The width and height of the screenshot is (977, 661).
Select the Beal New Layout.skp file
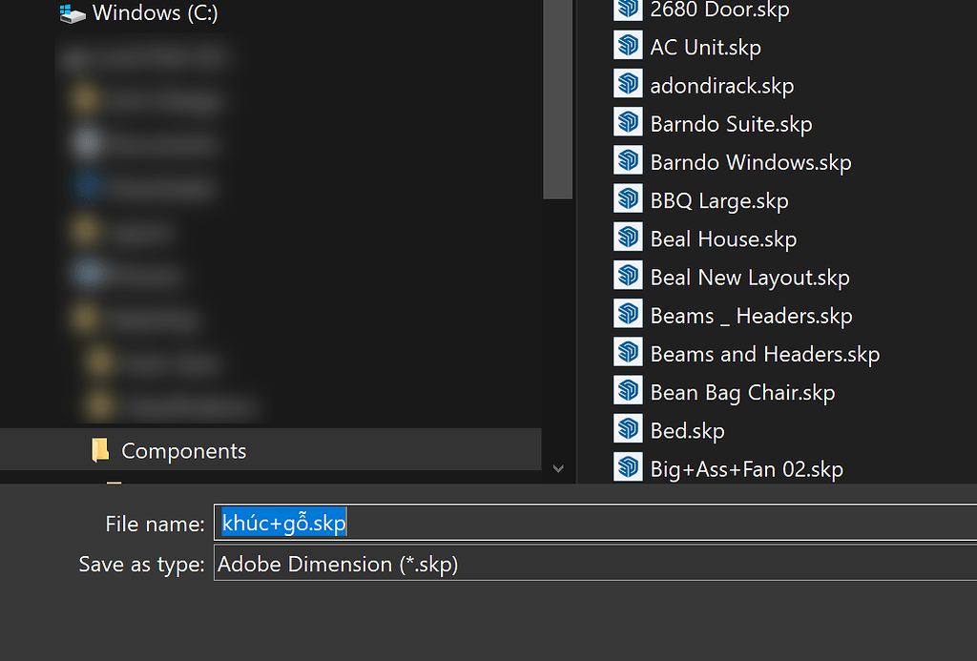[750, 276]
